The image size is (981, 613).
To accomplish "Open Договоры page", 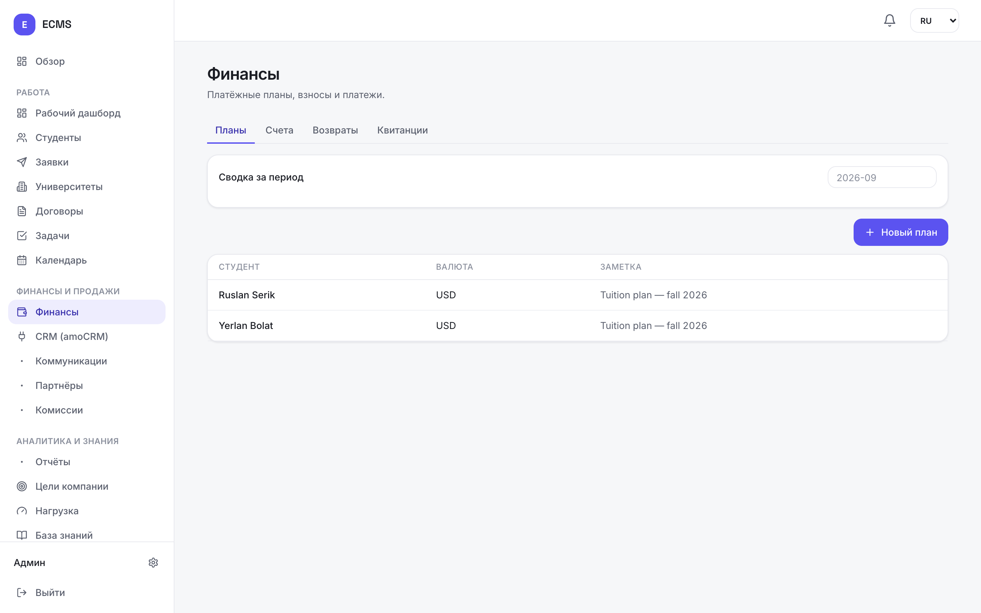I will [87, 211].
